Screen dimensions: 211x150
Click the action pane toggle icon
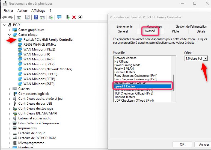[x=42, y=17]
